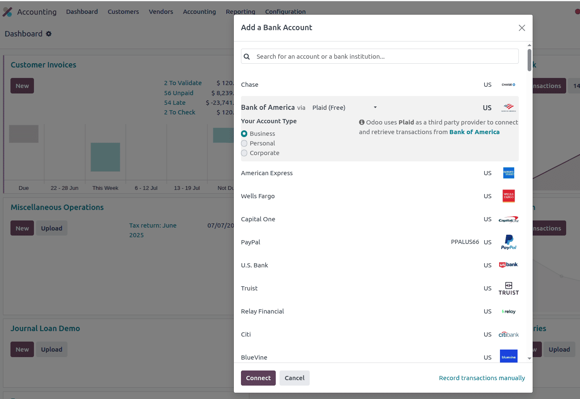
Task: Open the Configuration menu
Action: coord(285,12)
